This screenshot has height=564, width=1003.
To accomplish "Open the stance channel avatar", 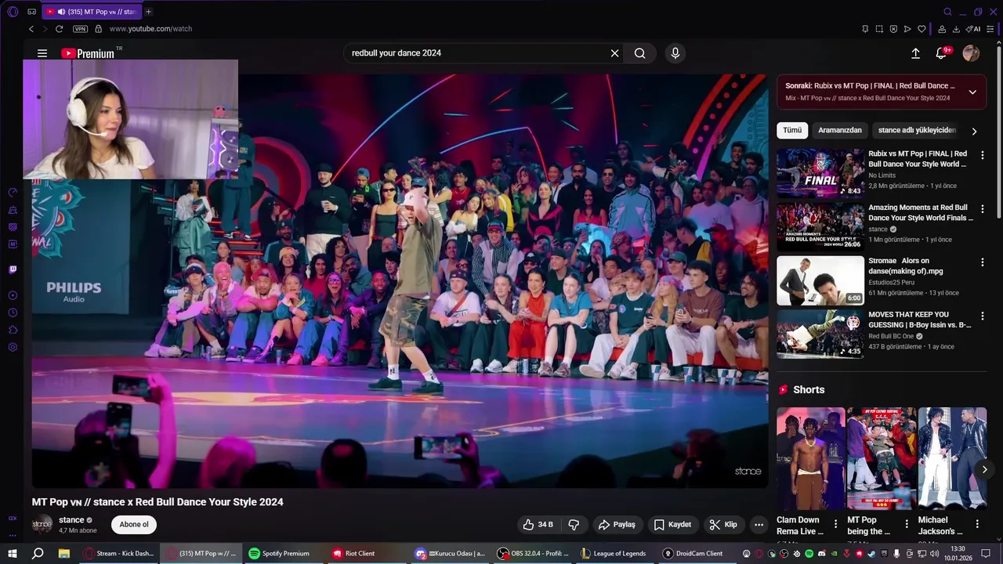I will pos(42,524).
